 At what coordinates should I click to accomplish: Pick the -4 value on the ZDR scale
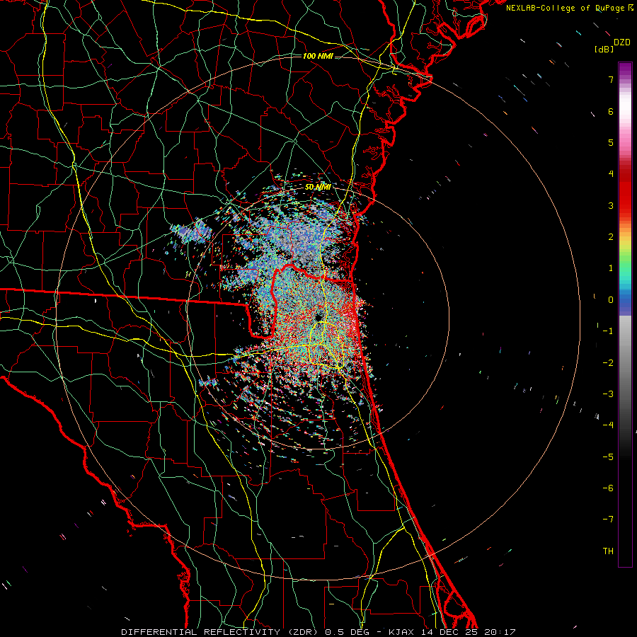pos(608,425)
